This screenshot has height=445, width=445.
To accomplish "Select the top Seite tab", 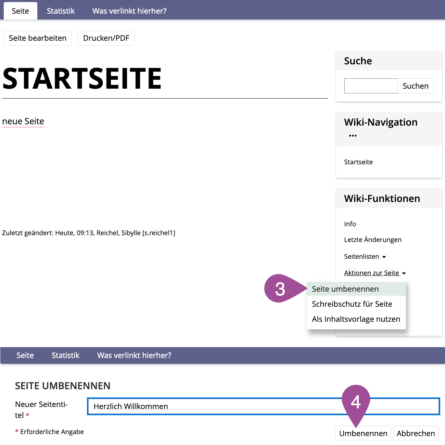I will point(21,11).
